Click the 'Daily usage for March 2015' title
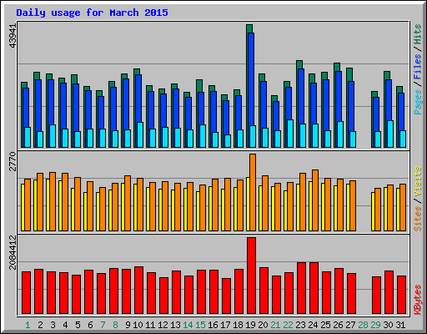 (x=92, y=13)
